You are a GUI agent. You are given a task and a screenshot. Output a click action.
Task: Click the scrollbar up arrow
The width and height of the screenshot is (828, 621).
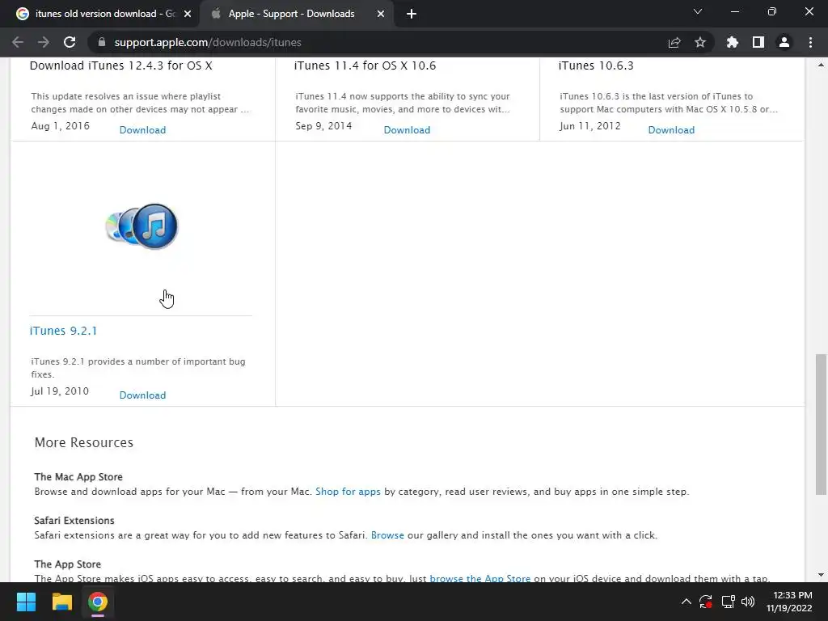(x=821, y=65)
